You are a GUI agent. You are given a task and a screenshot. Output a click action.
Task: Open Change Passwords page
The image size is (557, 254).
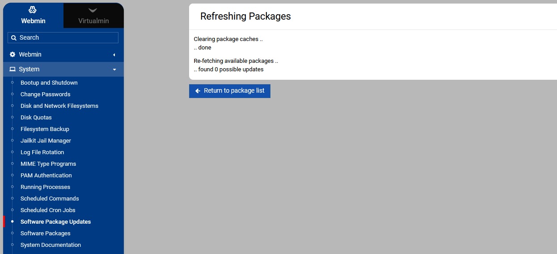[45, 94]
